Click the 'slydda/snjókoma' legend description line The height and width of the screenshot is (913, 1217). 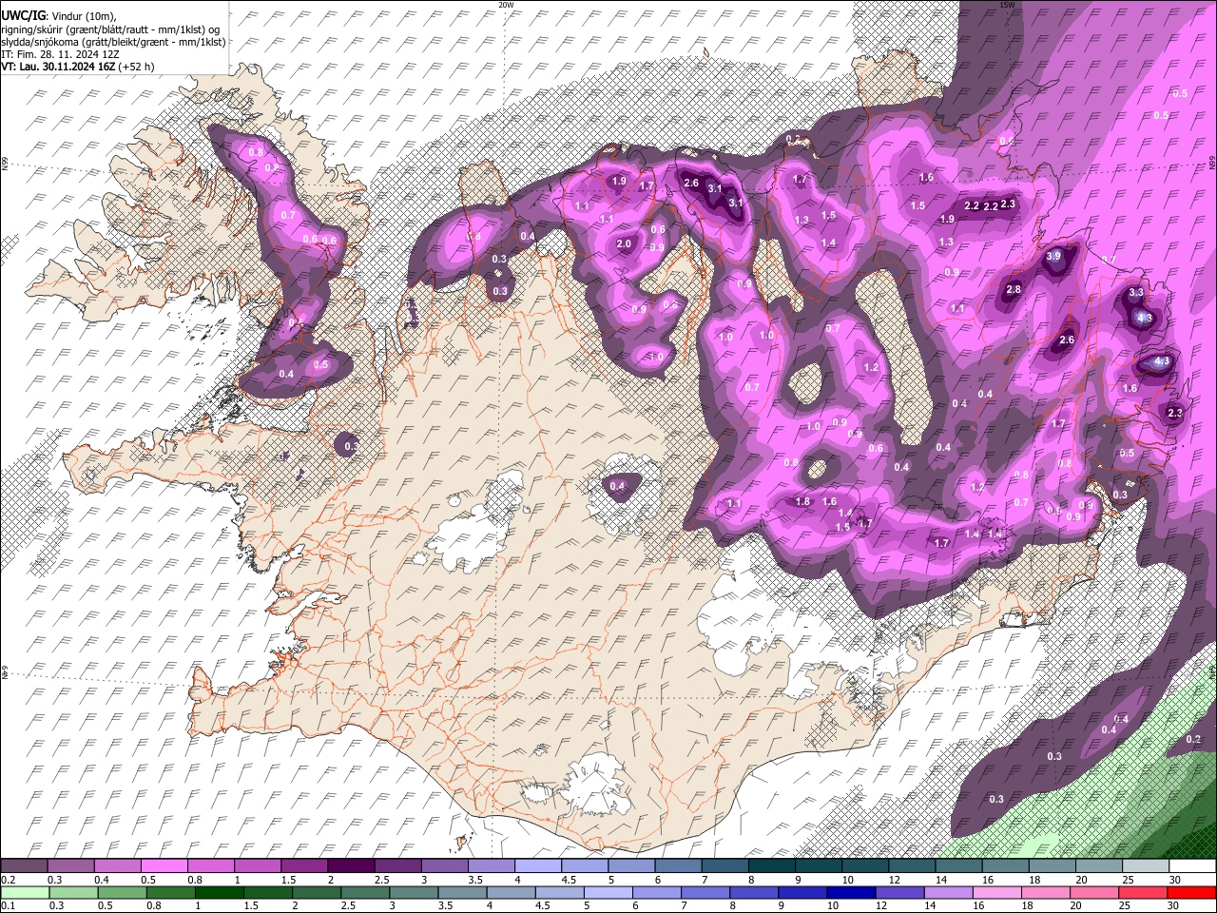[x=113, y=42]
